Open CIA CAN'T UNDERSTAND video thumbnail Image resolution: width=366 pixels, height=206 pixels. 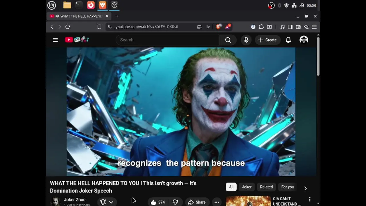pos(248,201)
